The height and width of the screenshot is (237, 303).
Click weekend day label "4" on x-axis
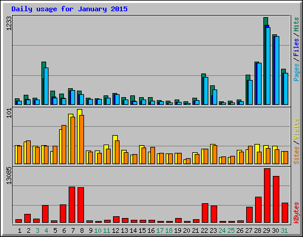point(46,230)
